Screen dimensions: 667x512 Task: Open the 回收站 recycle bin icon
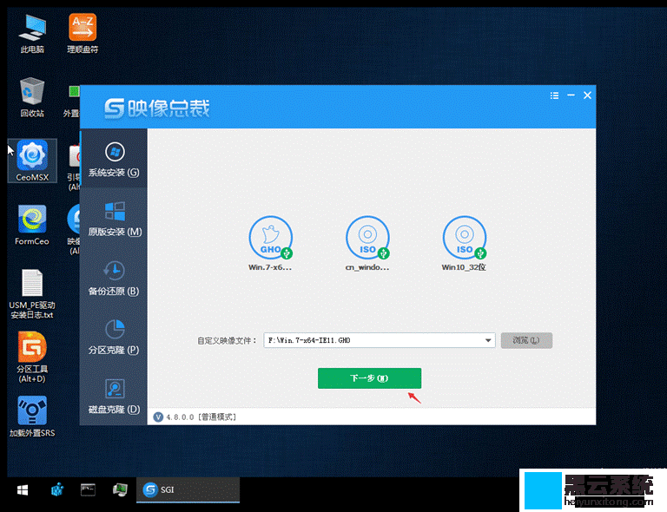32,95
